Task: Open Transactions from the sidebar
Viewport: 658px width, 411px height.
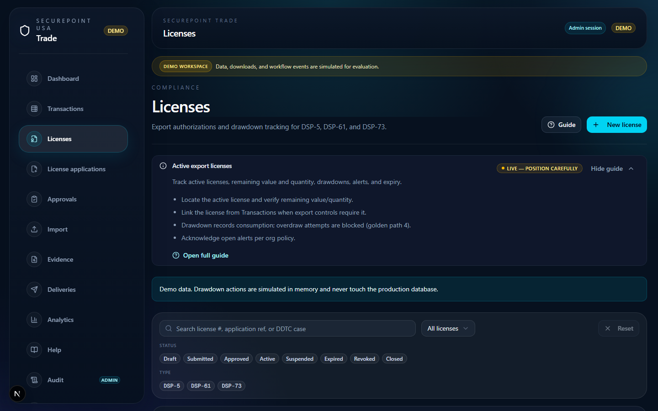Action: coord(73,109)
